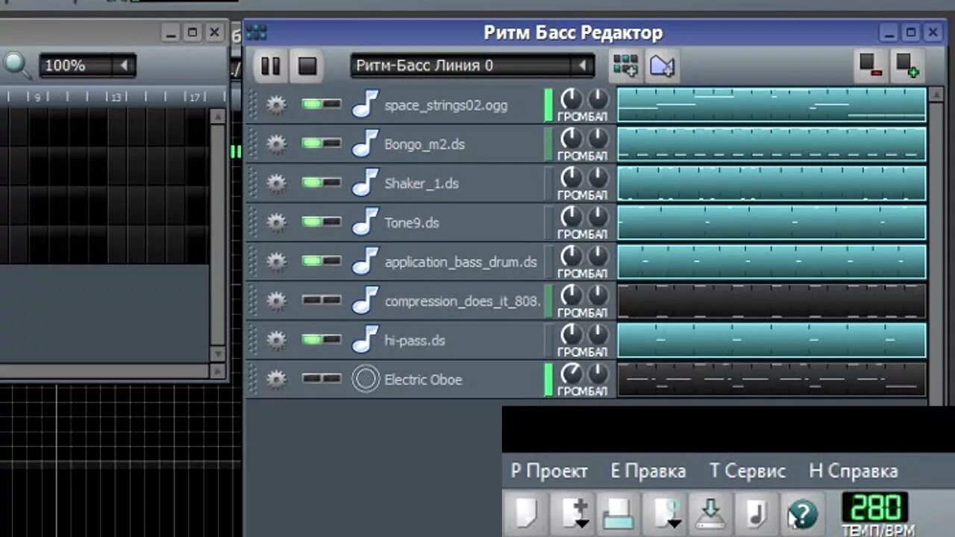Toggle mute LED on Bongo_m2.ds track
Screen dimensions: 955x537
pos(312,143)
